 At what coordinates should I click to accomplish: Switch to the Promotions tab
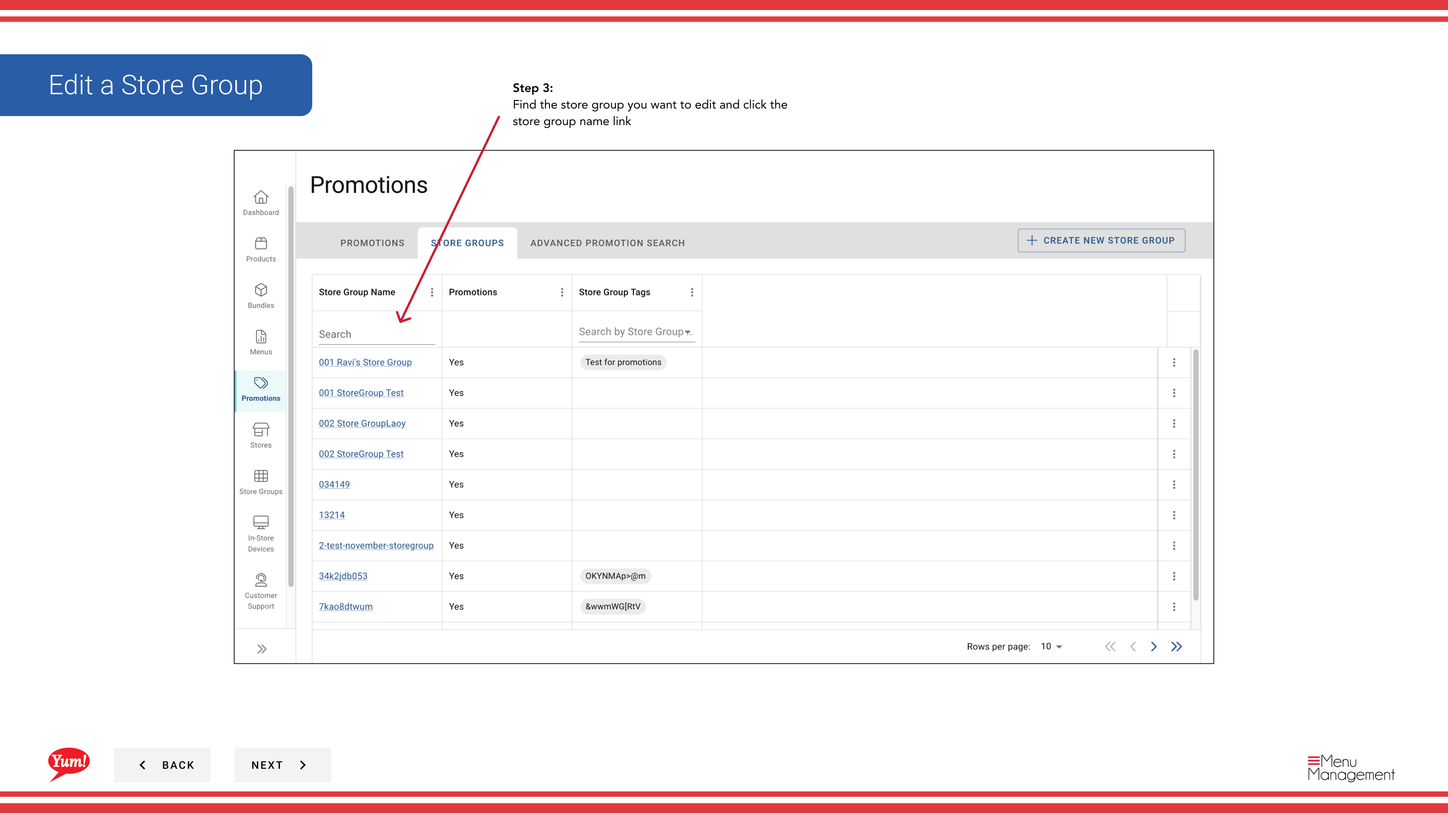click(372, 243)
